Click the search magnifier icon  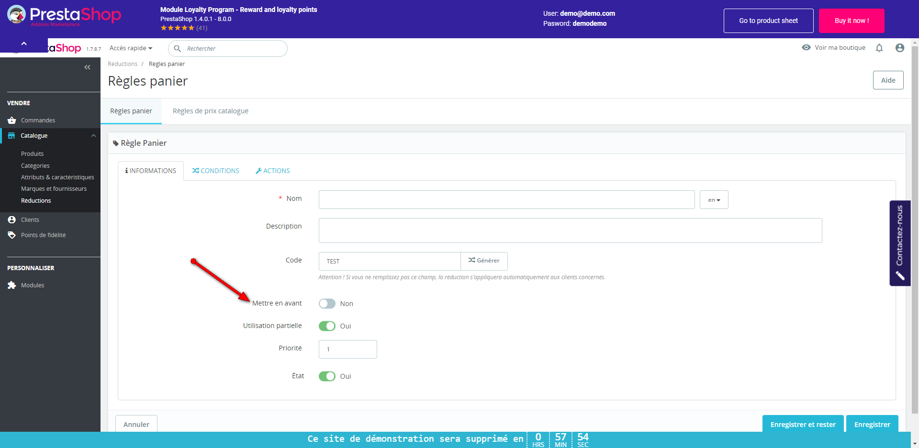tap(177, 48)
